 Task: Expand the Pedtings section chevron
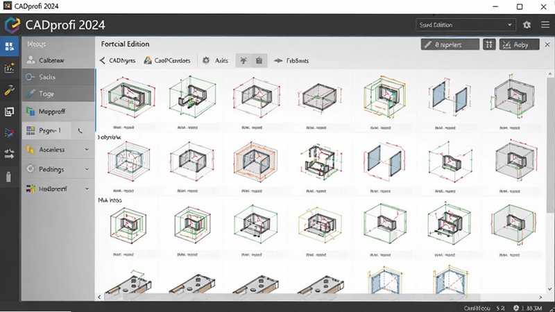[x=87, y=169]
